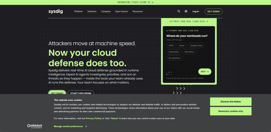Click "Where do your workloads run?" heading

[187, 36]
